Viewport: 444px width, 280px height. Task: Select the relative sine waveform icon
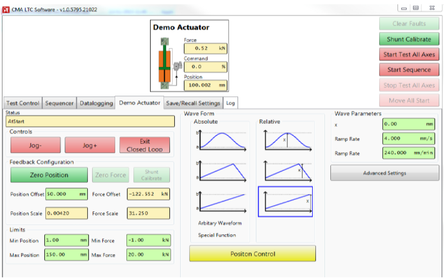[x=285, y=140]
